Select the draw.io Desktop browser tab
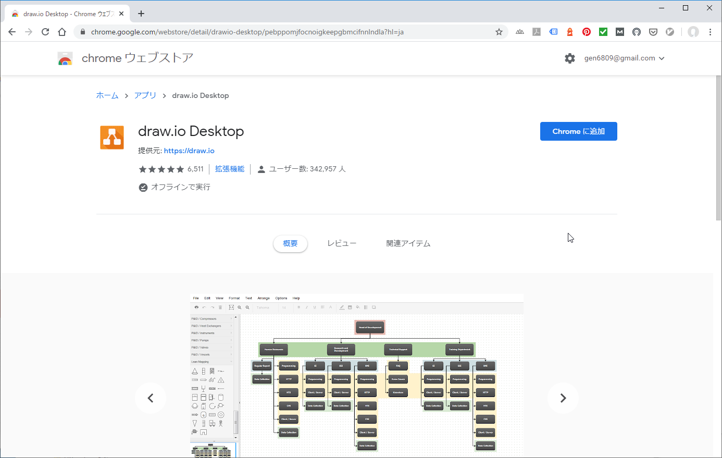 [67, 14]
